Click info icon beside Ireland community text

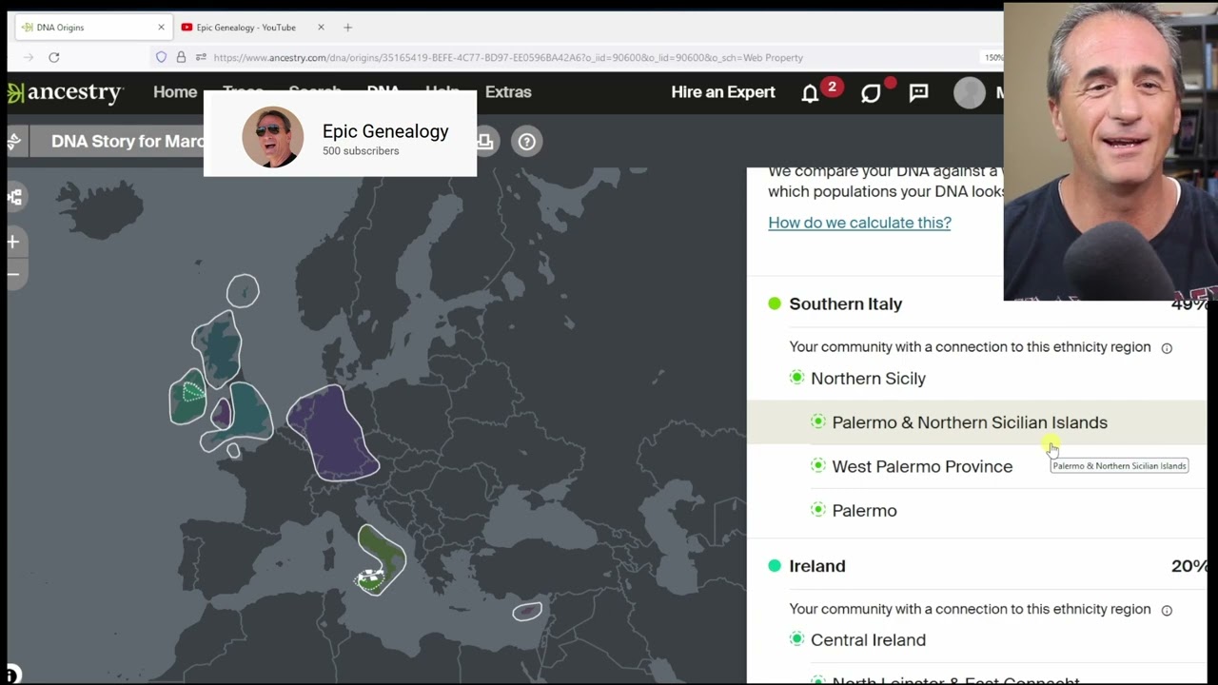(1167, 610)
